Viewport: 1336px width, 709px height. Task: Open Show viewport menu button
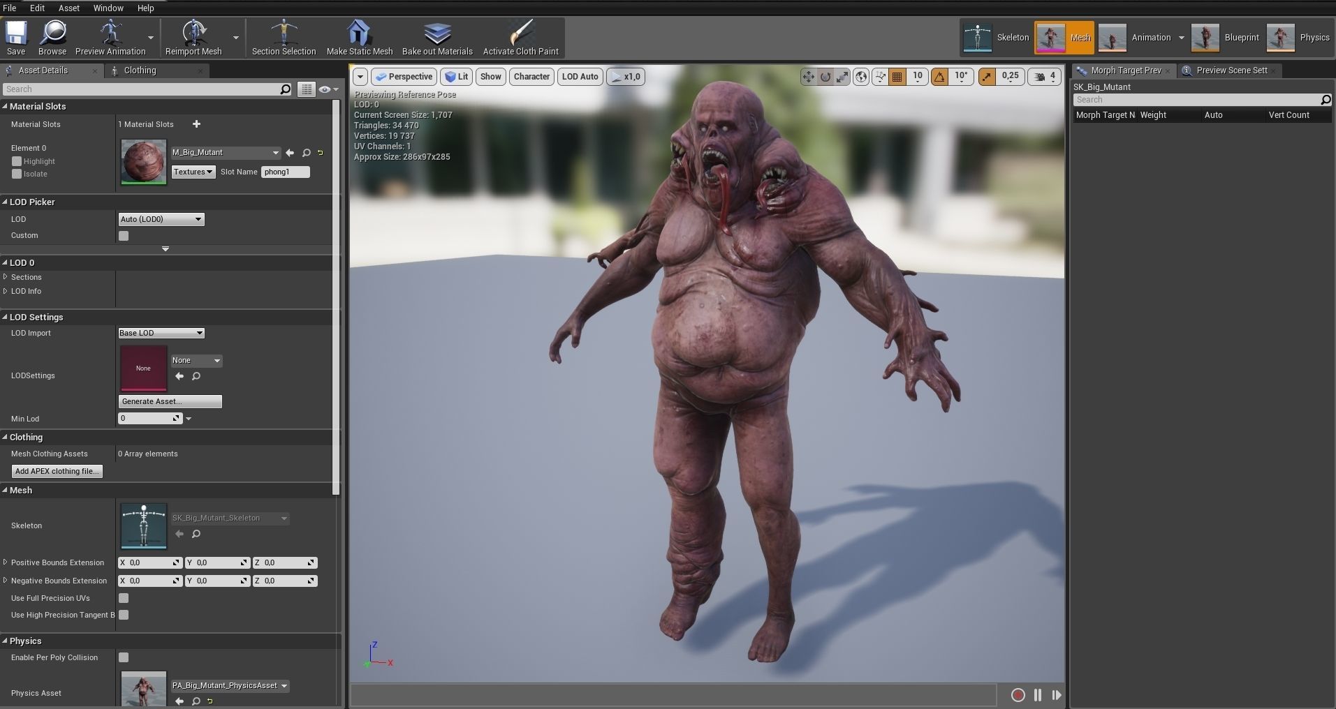(490, 77)
